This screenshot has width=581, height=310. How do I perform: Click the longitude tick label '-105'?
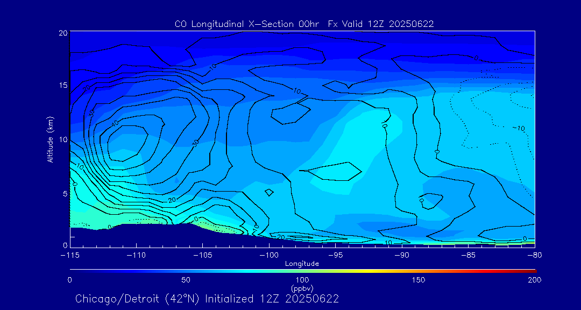point(203,256)
